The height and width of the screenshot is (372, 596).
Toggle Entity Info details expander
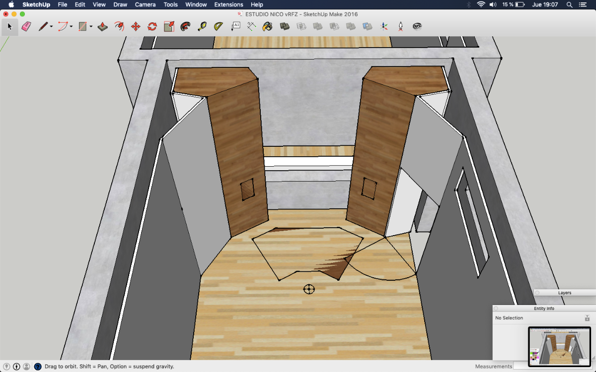[587, 318]
